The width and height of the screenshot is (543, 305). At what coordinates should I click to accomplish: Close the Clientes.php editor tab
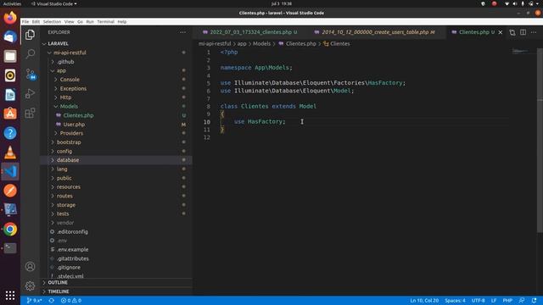(x=501, y=32)
